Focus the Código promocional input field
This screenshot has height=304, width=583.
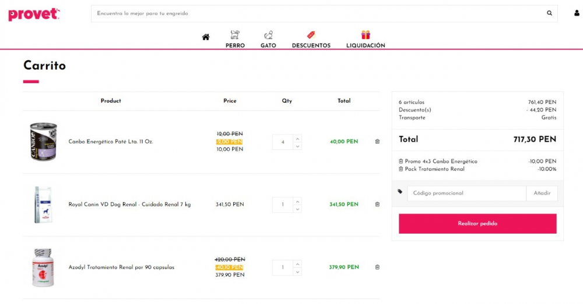pos(466,193)
